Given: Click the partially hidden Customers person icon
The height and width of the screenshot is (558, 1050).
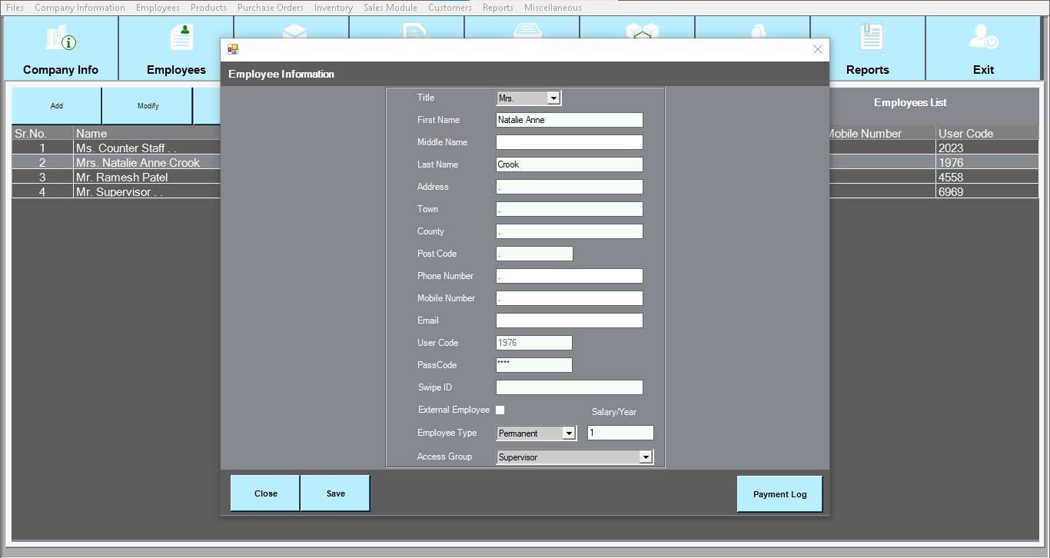Looking at the screenshot, I should [x=757, y=31].
